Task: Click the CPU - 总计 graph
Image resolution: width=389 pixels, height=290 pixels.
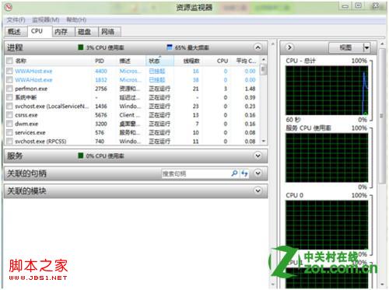Action: tap(327, 90)
